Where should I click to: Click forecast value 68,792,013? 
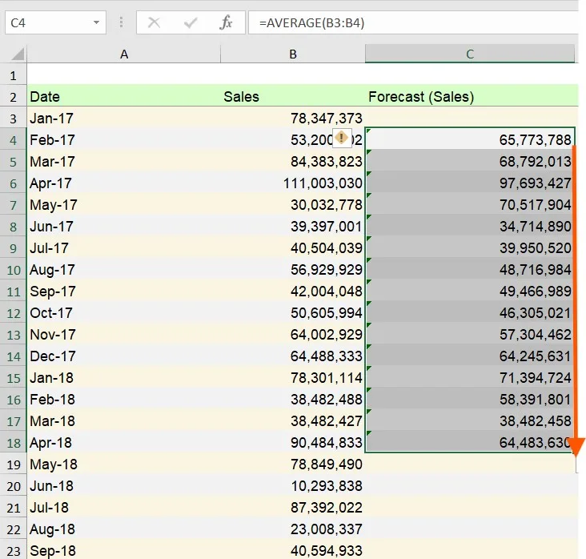[536, 162]
